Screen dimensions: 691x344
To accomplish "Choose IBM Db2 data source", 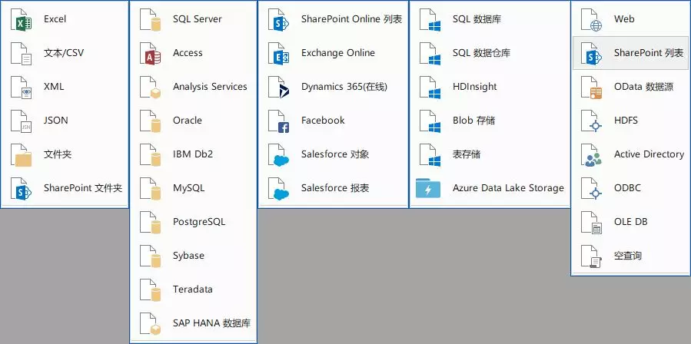I will [x=194, y=154].
